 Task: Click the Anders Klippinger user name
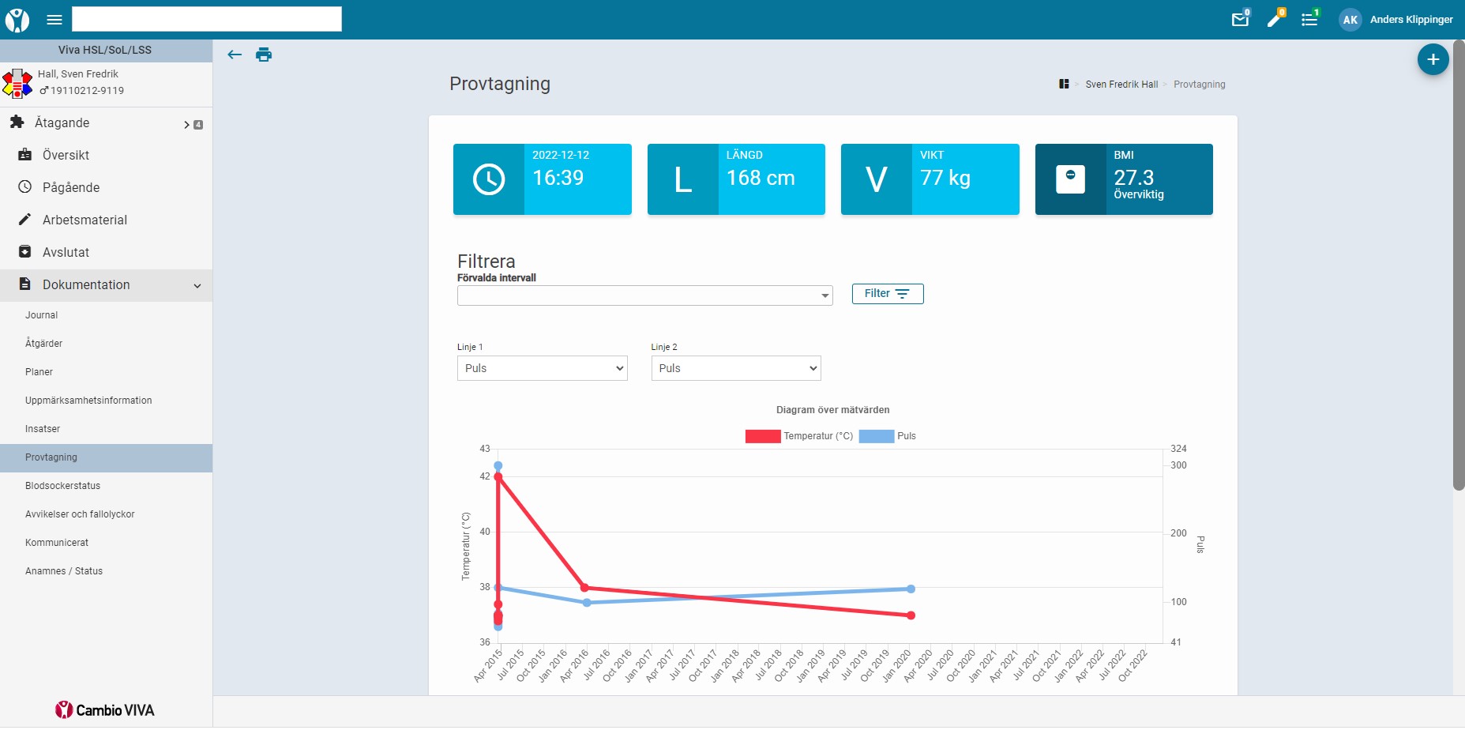click(1411, 20)
